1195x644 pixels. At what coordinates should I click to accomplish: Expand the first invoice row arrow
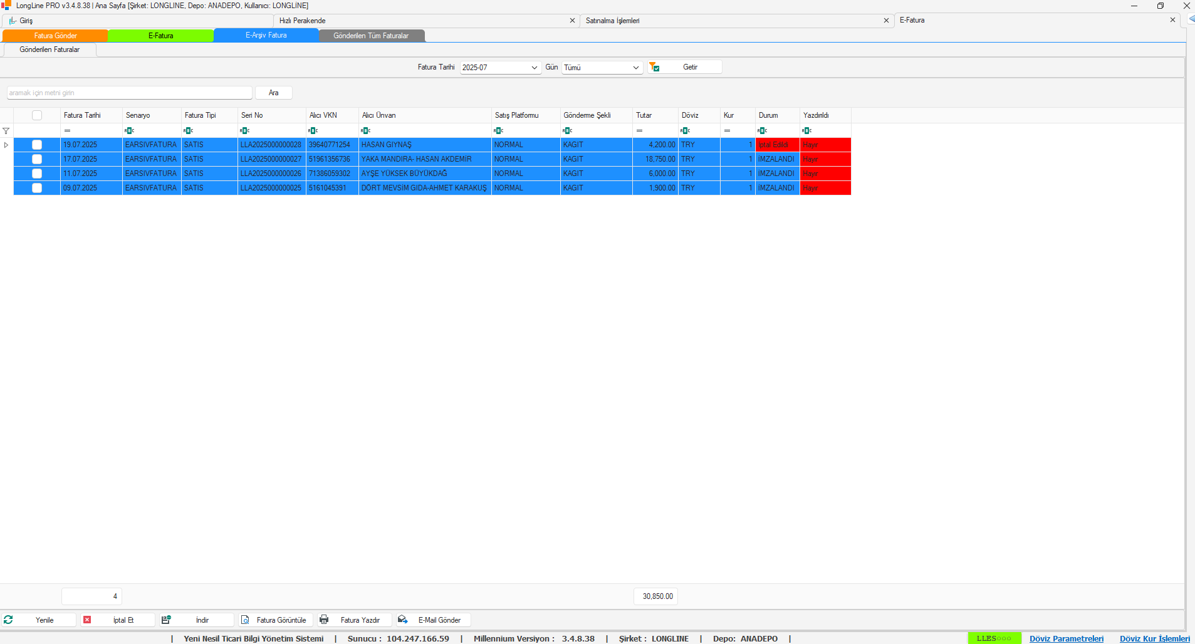click(6, 145)
